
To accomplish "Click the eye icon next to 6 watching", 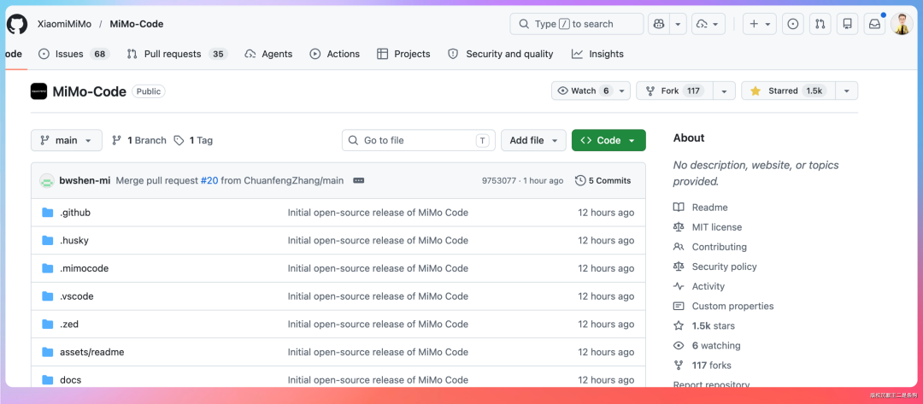I will (x=679, y=346).
